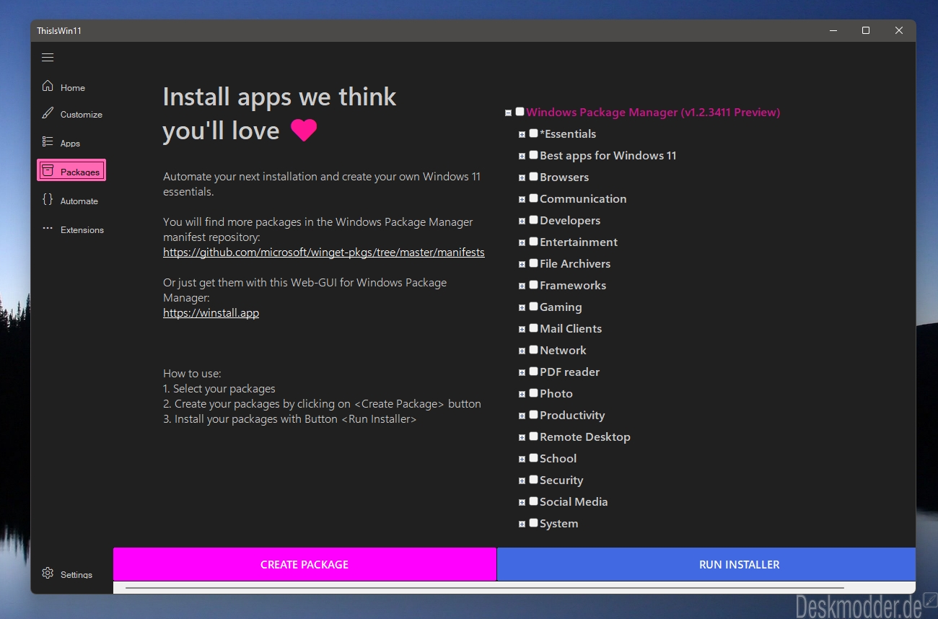The height and width of the screenshot is (619, 938).
Task: Go to the Home page
Action: point(73,88)
